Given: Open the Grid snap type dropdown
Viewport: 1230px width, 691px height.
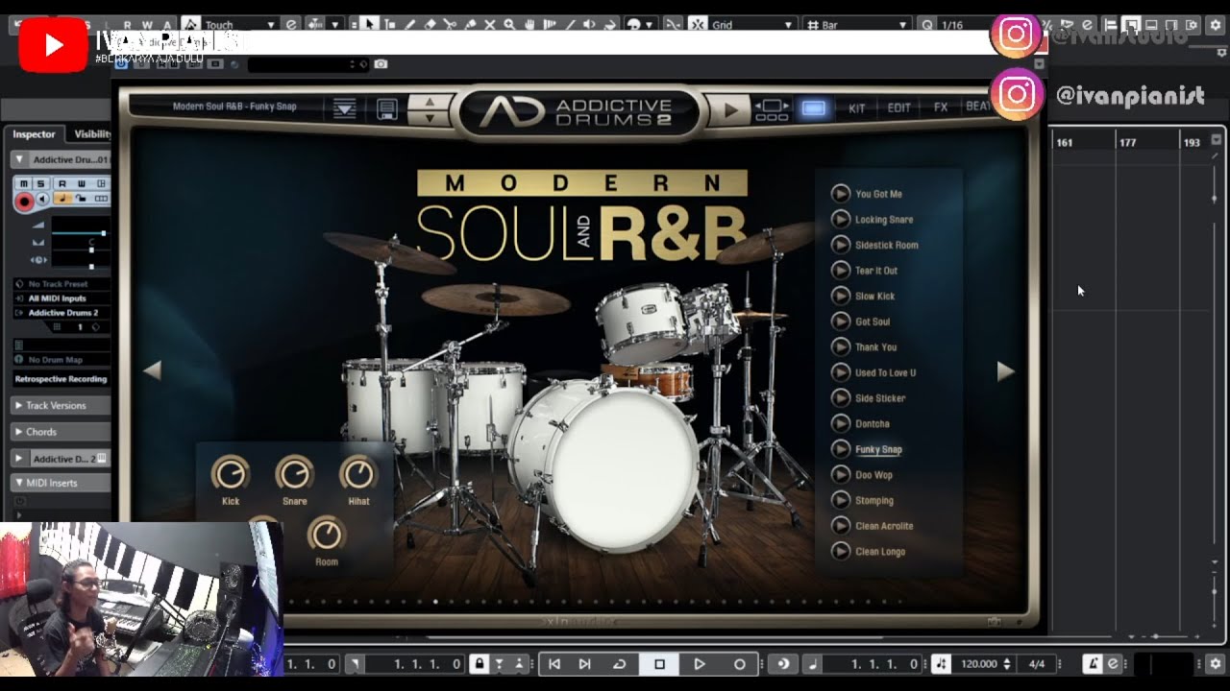Looking at the screenshot, I should 754,25.
